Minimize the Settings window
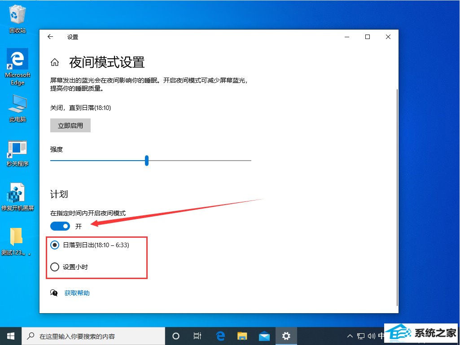 pos(347,37)
